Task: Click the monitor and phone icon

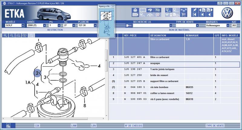Action: (169, 15)
